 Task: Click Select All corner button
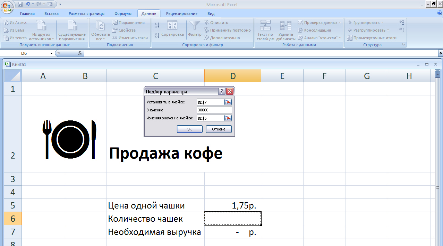click(13, 76)
